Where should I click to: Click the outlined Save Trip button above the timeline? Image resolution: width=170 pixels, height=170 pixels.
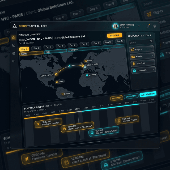(117, 98)
